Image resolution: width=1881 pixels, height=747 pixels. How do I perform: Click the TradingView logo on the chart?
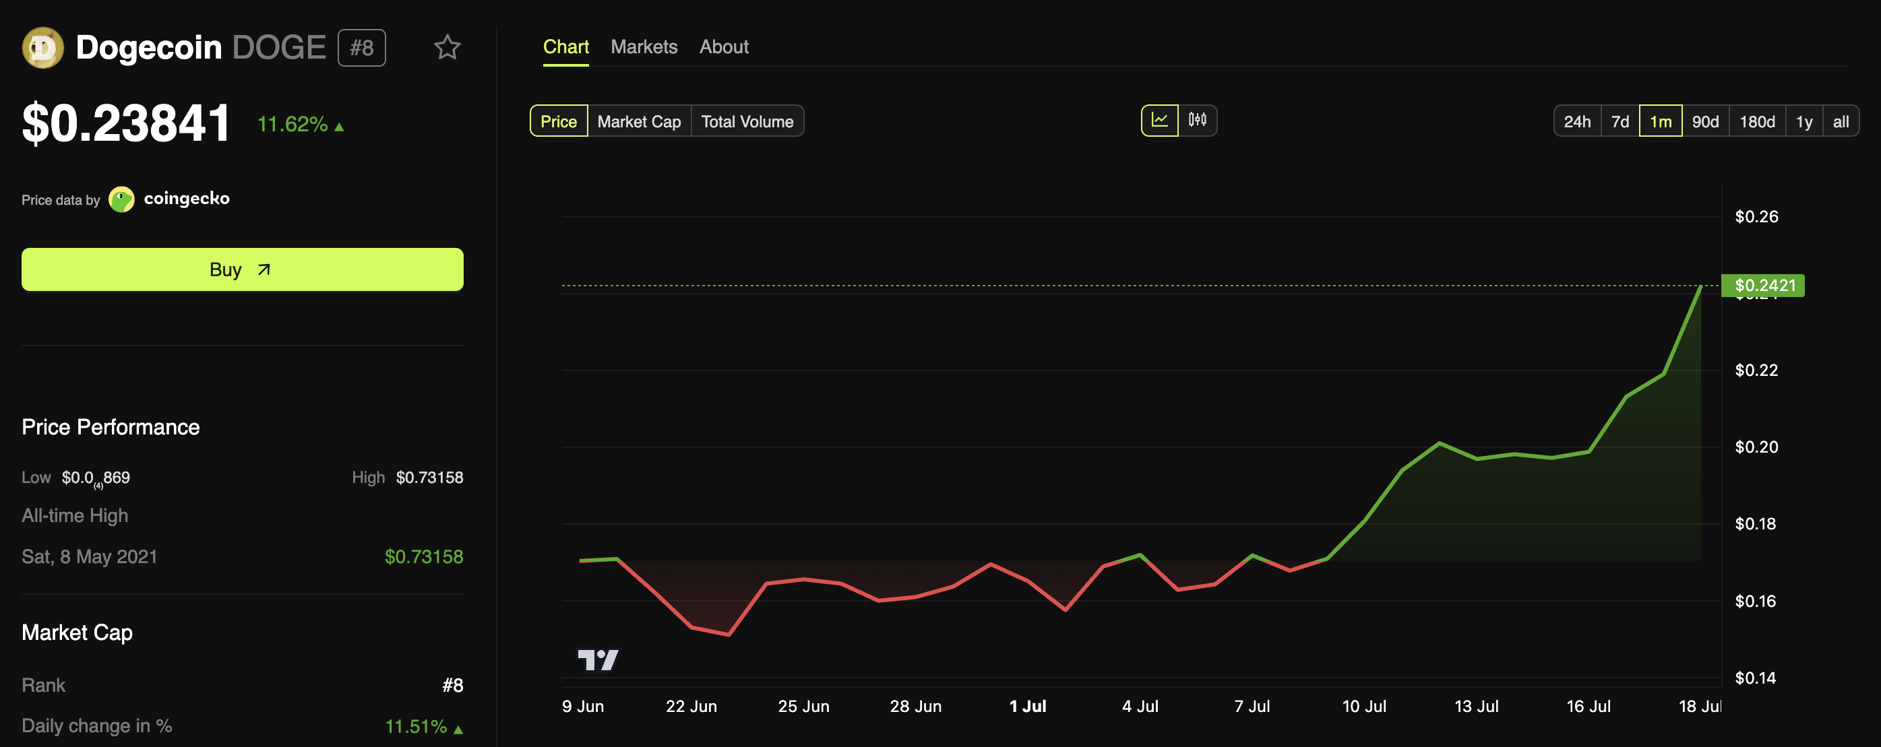point(597,659)
